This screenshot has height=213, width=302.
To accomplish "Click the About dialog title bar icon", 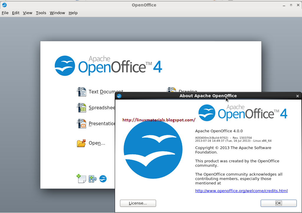I will coord(119,96).
